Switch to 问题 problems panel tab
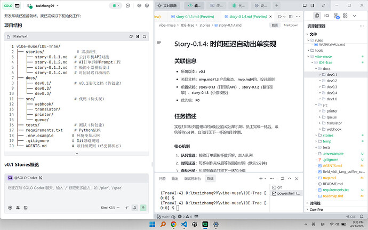Screen dimensions: 368x230 (x=162, y=179)
